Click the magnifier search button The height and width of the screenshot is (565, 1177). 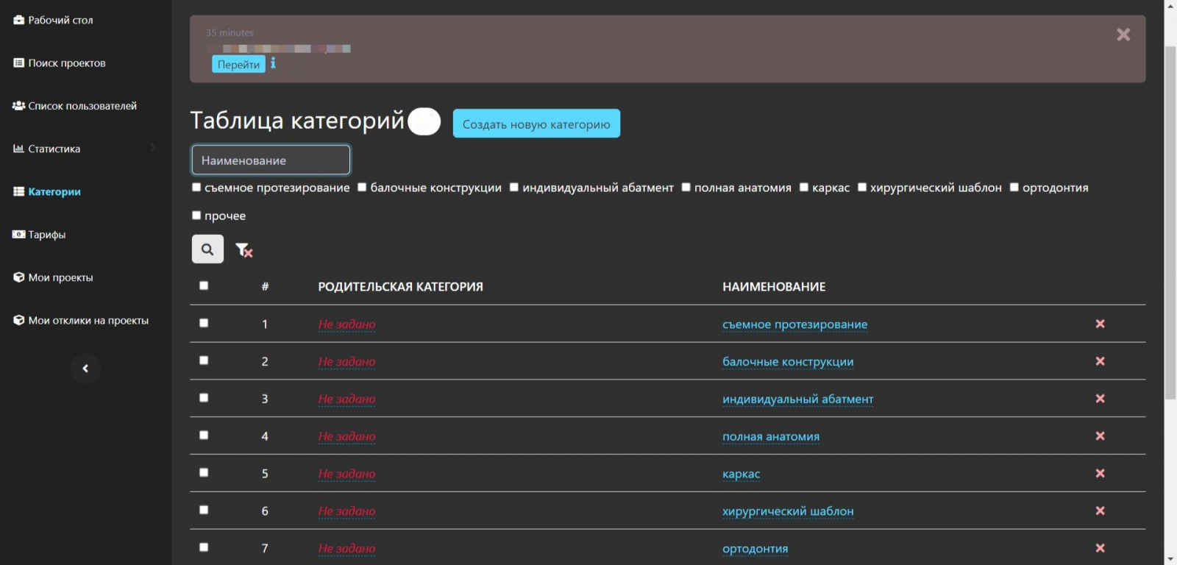click(207, 249)
